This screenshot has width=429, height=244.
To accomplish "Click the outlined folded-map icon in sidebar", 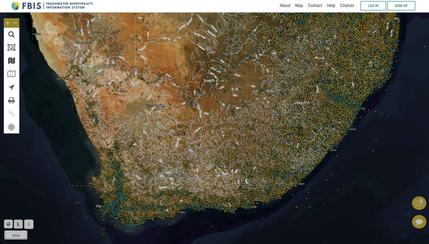I will (11, 74).
